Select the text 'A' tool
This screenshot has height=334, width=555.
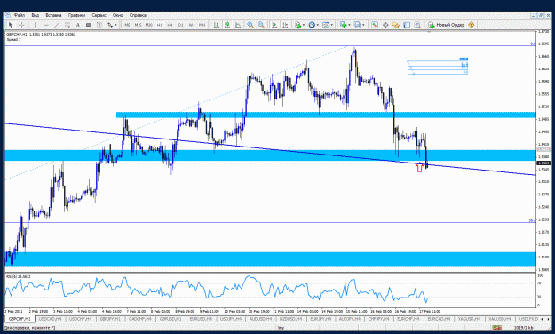(x=78, y=25)
